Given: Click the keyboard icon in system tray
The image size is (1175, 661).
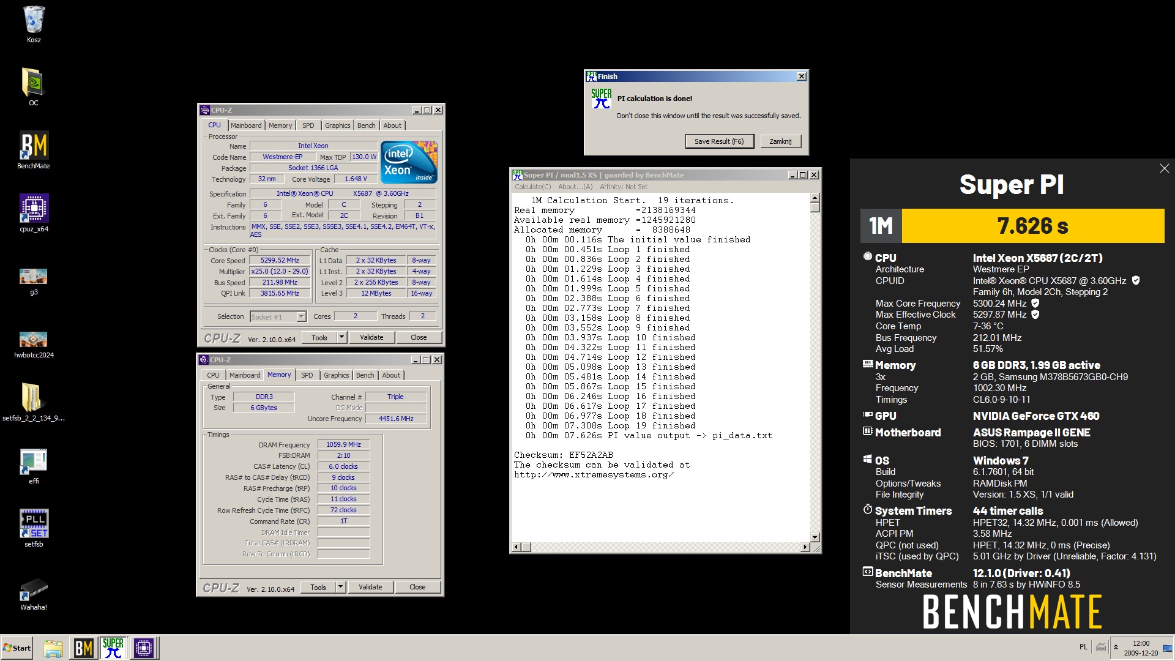Looking at the screenshot, I should (x=1101, y=647).
